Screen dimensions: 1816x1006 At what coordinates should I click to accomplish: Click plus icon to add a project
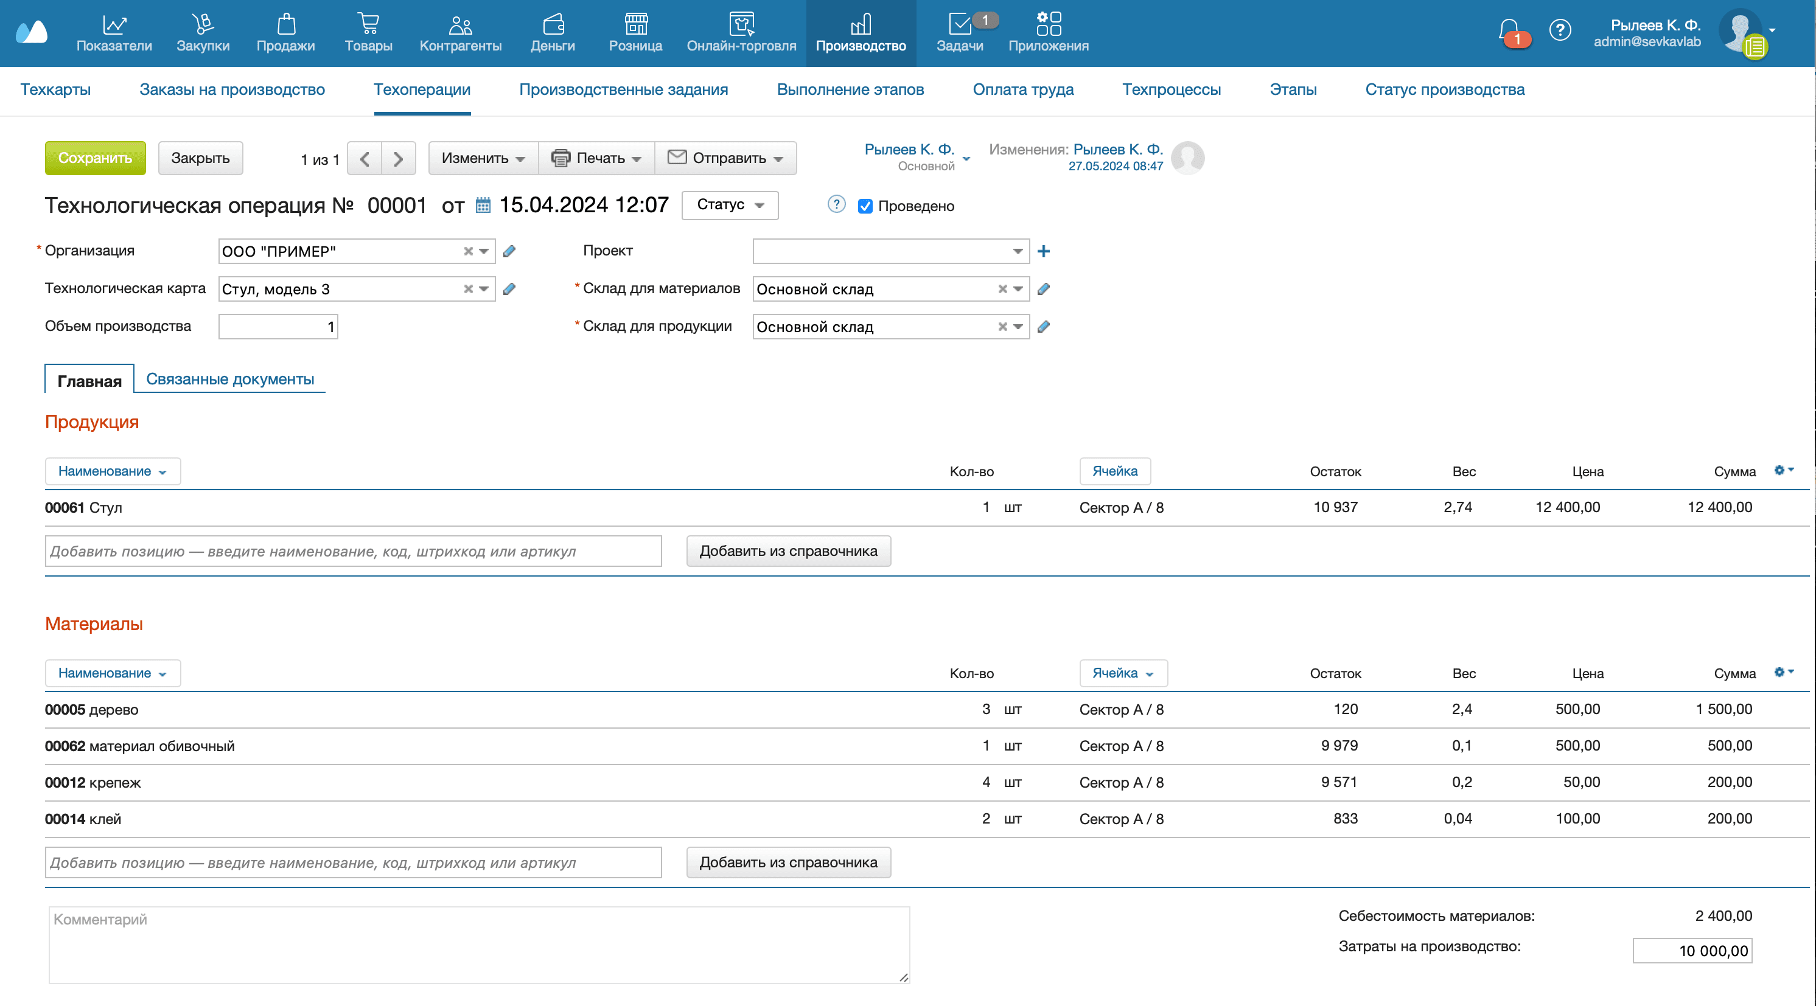pyautogui.click(x=1043, y=252)
